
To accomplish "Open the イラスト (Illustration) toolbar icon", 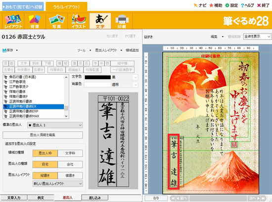I will pyautogui.click(x=79, y=21).
